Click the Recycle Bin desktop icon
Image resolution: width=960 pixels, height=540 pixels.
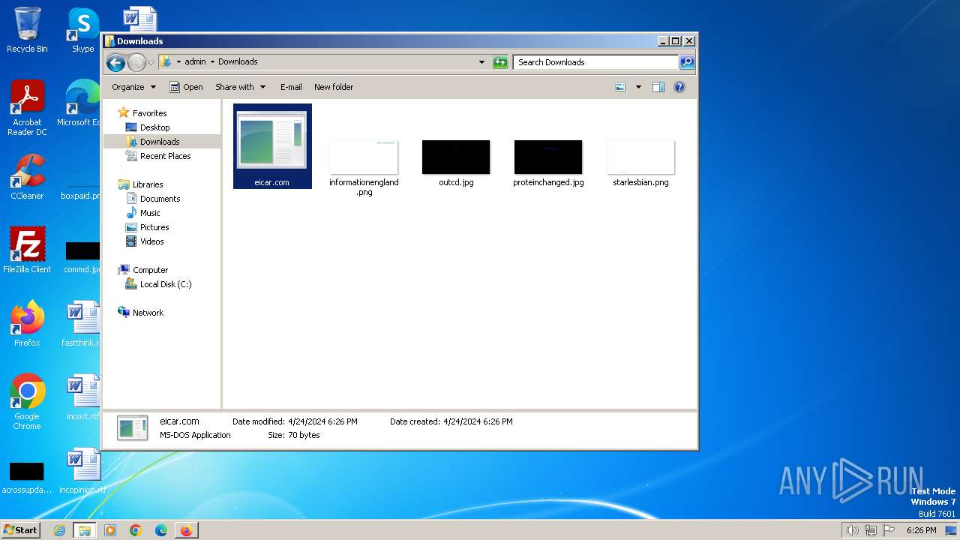click(x=27, y=30)
